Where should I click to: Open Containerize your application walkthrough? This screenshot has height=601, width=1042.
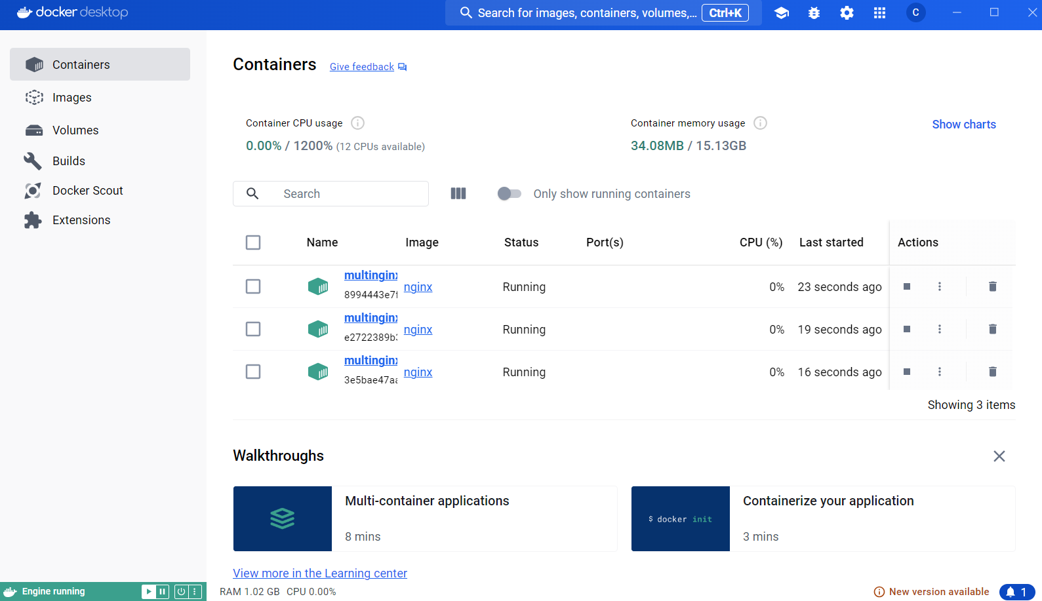pyautogui.click(x=823, y=518)
